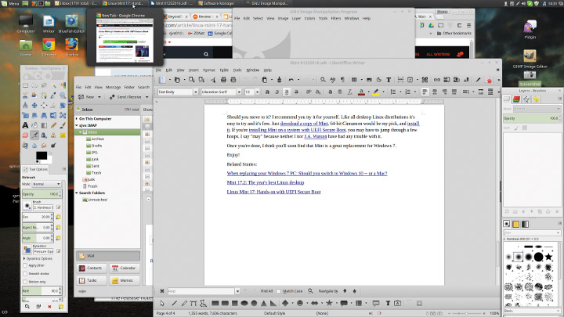Viewport: 564px width, 317px height.
Task: Click the Print icon in Writer toolbar
Action: pos(223,80)
